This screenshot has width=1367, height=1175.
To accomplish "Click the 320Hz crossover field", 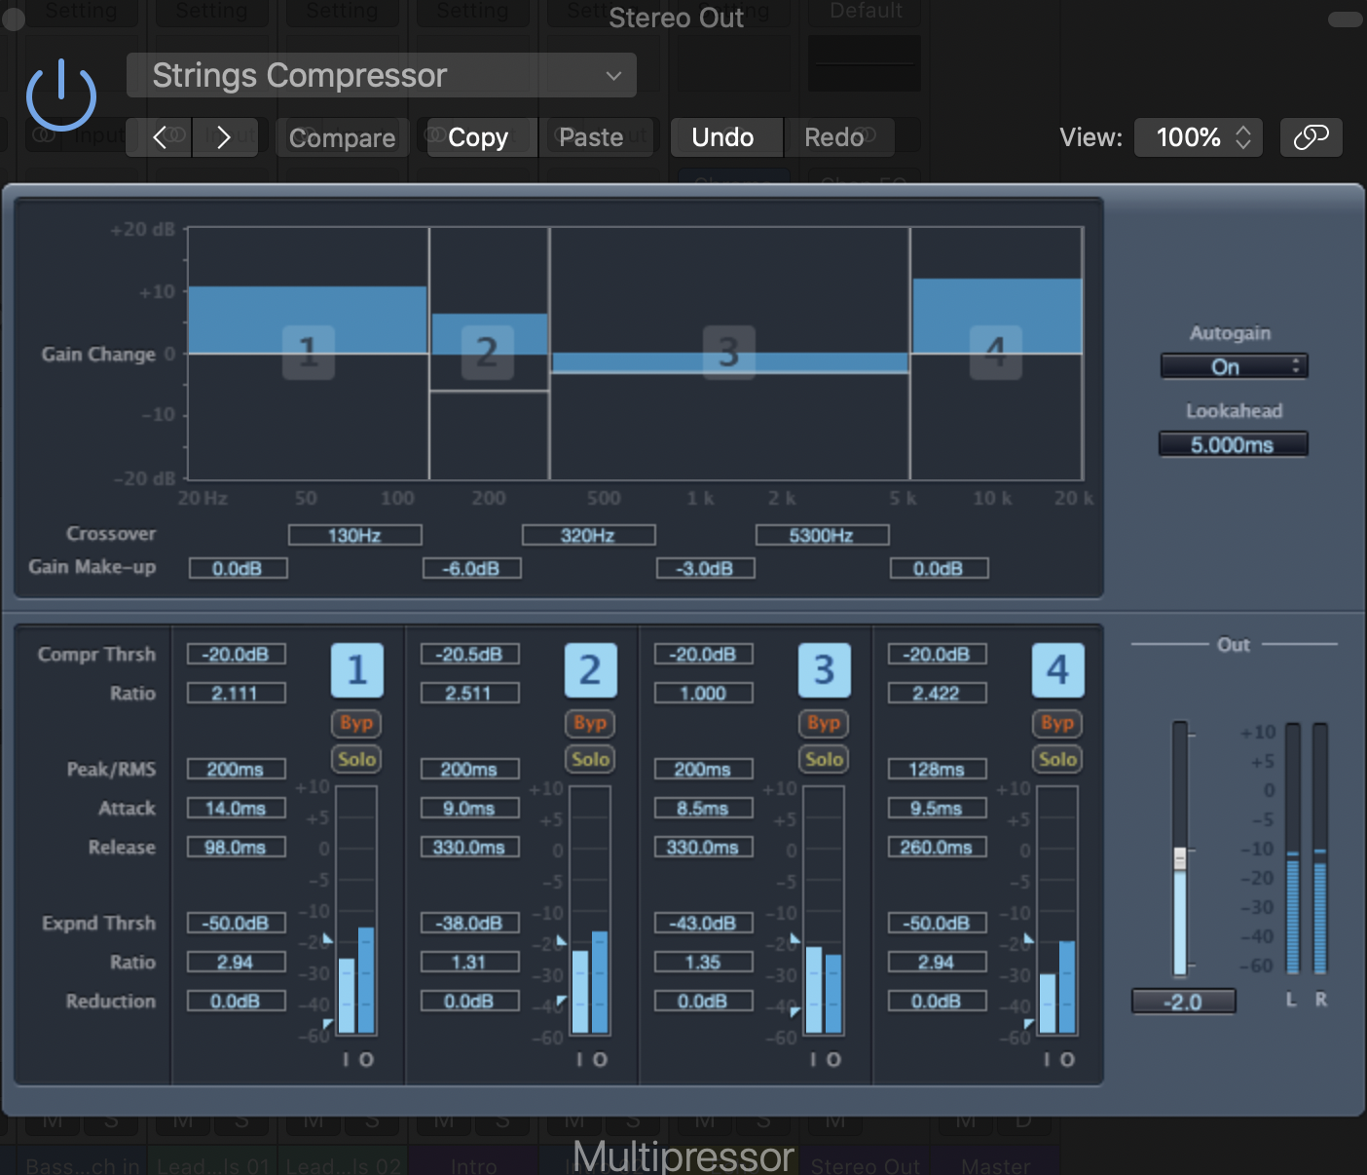I will [x=589, y=535].
